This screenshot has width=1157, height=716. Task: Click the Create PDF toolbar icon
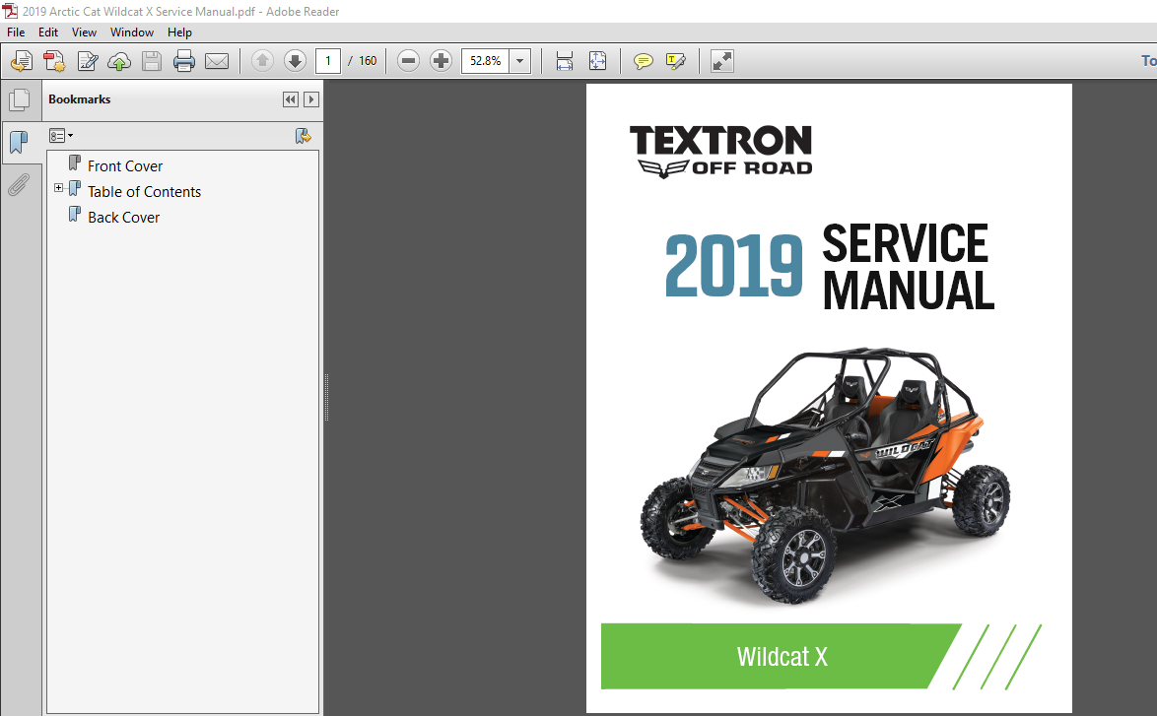coord(54,61)
